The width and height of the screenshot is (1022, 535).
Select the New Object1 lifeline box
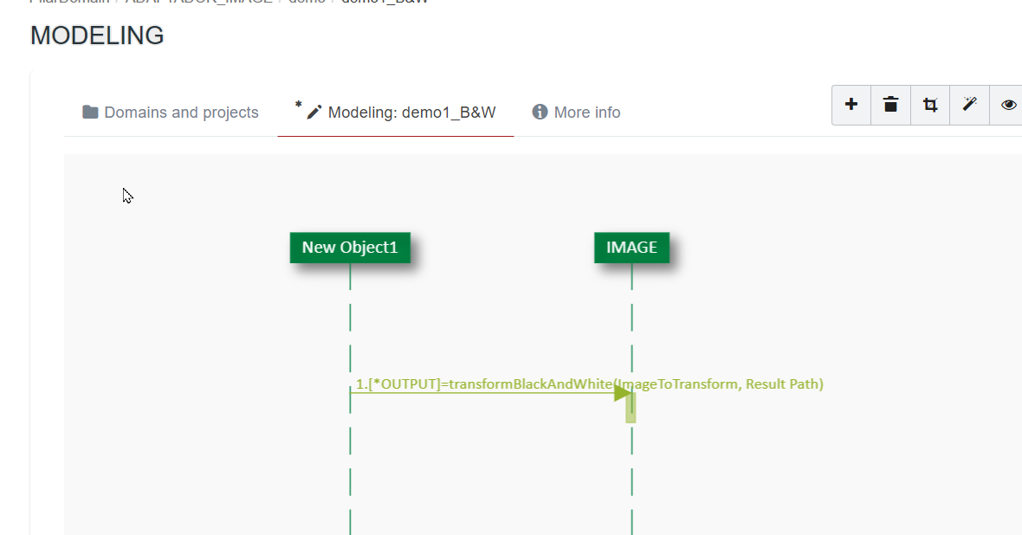(350, 248)
